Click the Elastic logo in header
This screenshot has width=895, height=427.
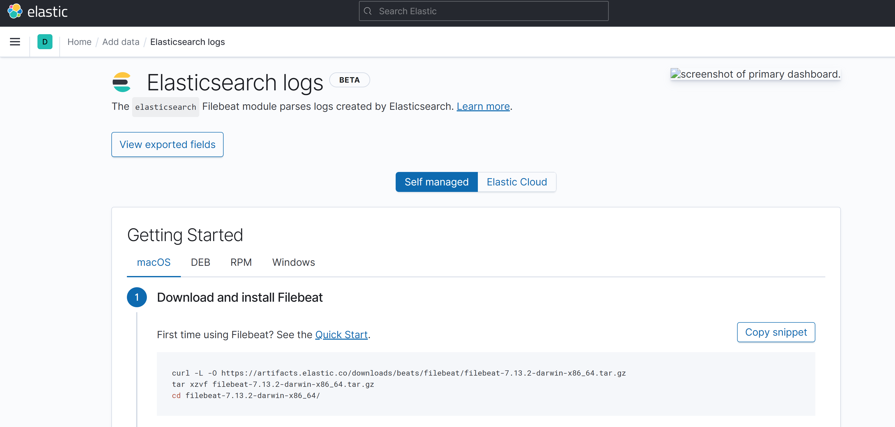coord(37,11)
